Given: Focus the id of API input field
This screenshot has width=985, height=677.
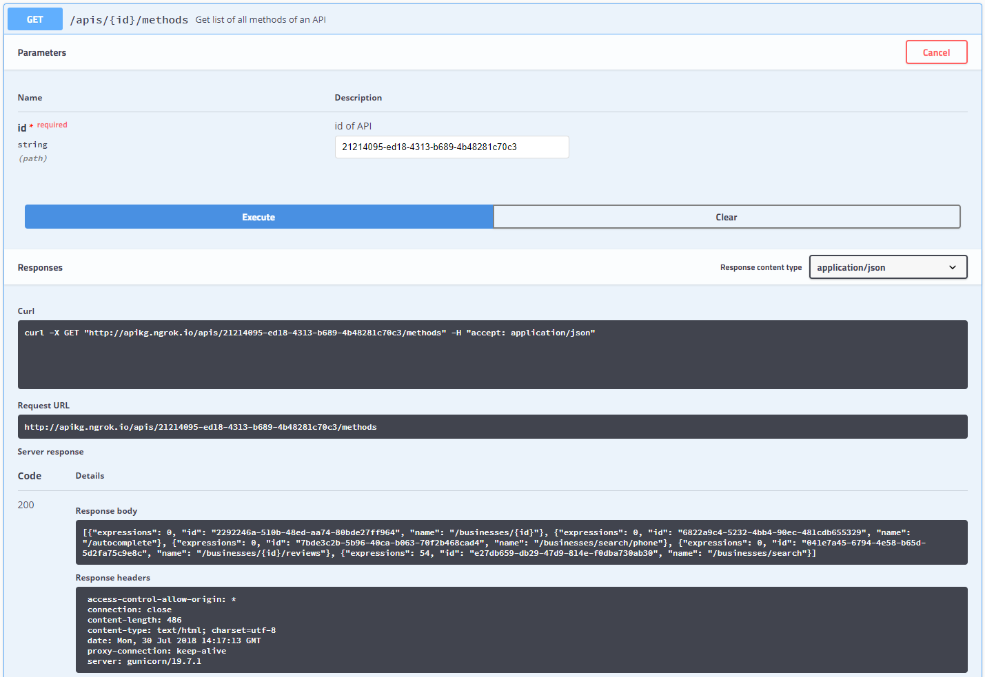Looking at the screenshot, I should 451,147.
